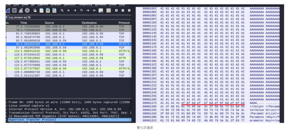Save the capture file from the toolbar
This screenshot has height=131, width=293.
point(42,11)
